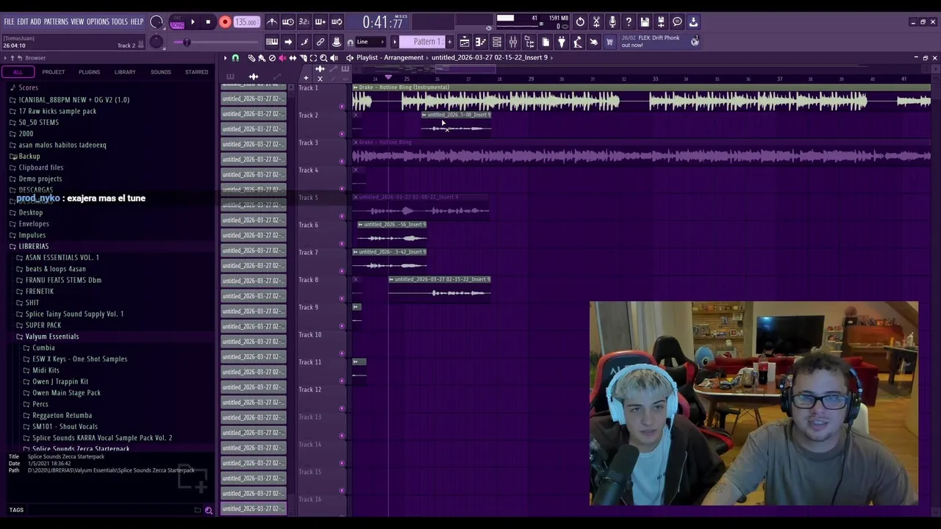Select the Mute tool in playlist
This screenshot has height=529, width=941.
pyautogui.click(x=282, y=57)
